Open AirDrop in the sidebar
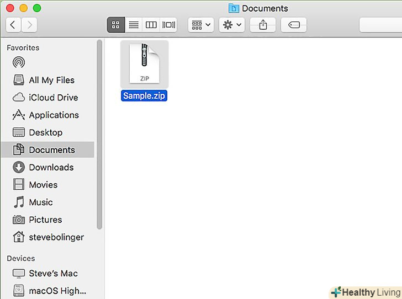402x299 pixels. point(19,63)
